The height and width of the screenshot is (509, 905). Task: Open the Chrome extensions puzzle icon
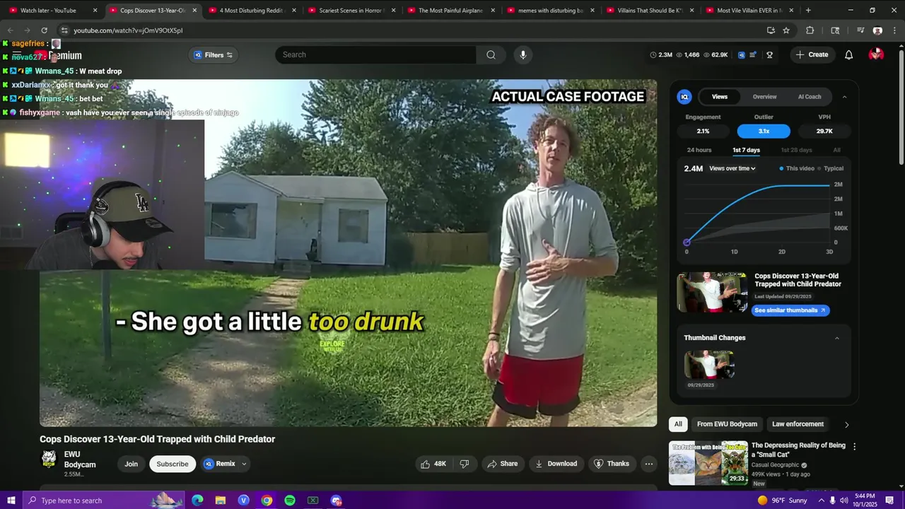click(x=810, y=30)
